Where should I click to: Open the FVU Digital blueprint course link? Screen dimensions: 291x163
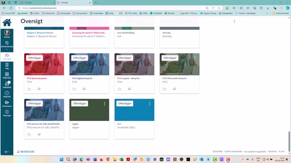coord(82,78)
